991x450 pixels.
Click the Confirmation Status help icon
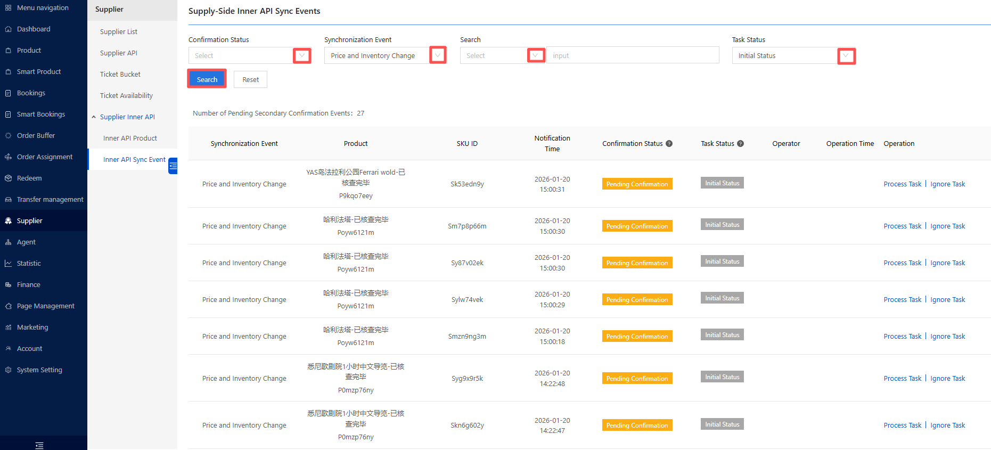[x=669, y=144]
